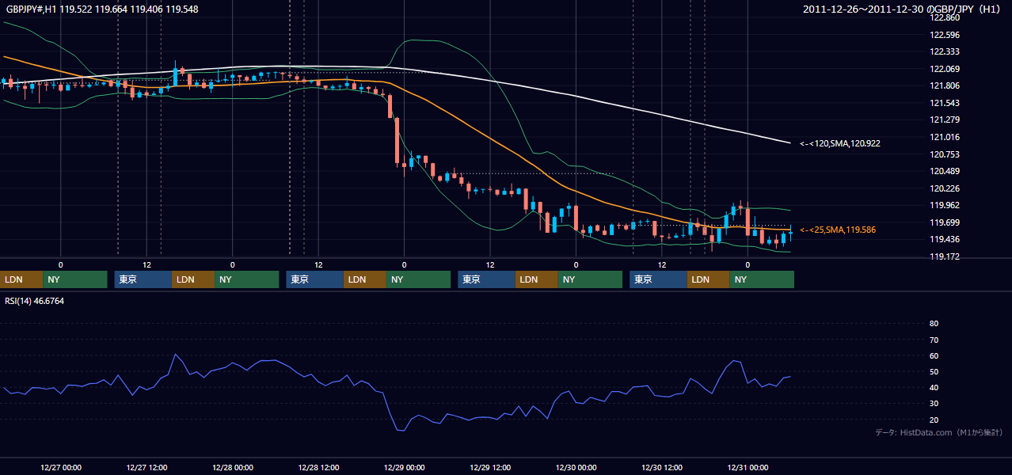This screenshot has height=475, width=1012.
Task: Click the 119.699 price axis label
Action: (945, 222)
